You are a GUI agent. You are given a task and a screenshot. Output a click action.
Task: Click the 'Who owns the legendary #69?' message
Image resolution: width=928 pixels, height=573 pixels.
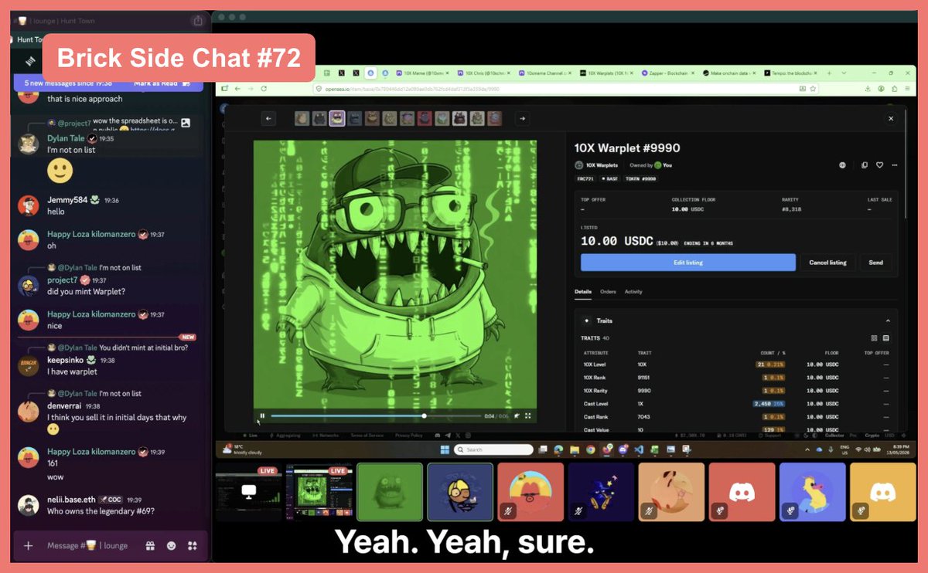101,511
